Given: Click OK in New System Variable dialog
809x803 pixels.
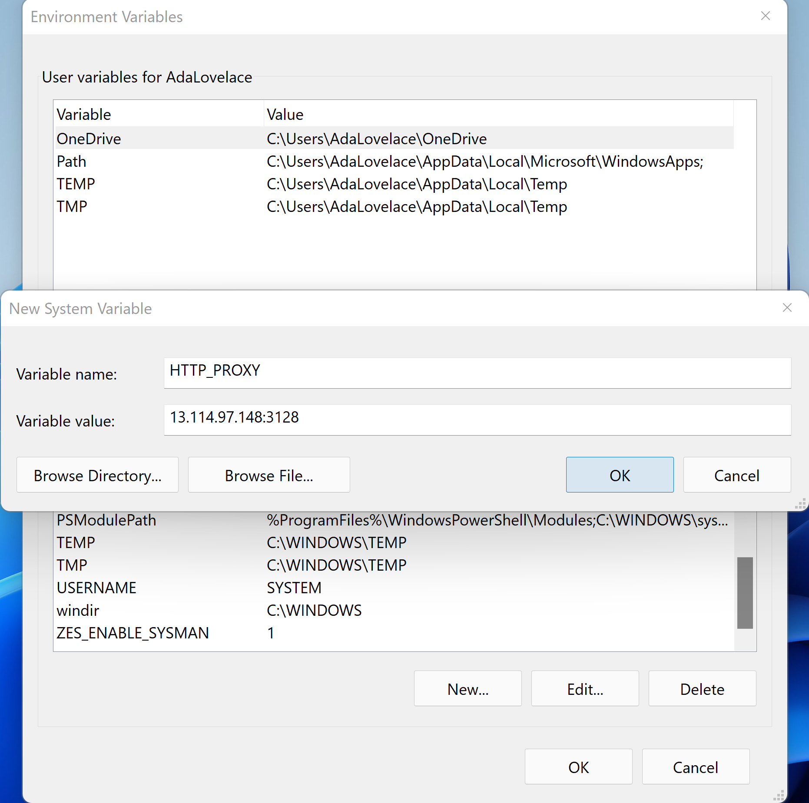Looking at the screenshot, I should (619, 475).
